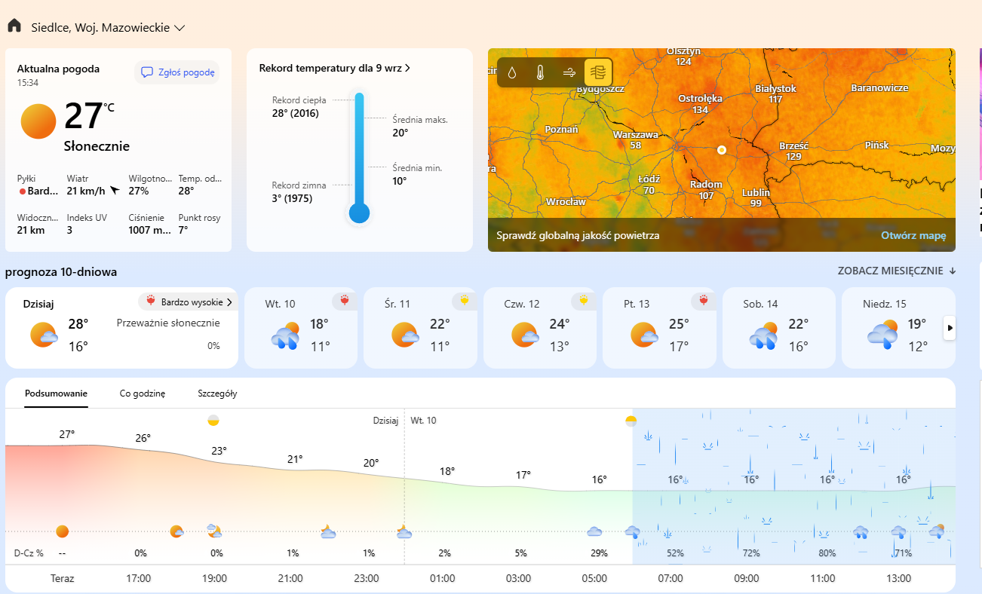Viewport: 982px width, 594px height.
Task: Switch to the Co godzinę tab
Action: 142,393
